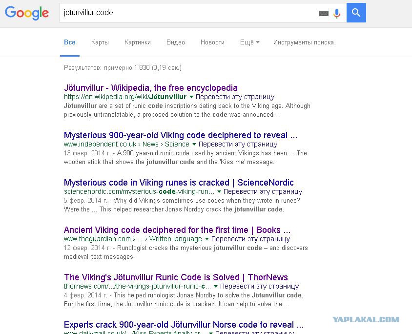Click the Google logo
The image size is (412, 334).
coord(27,13)
